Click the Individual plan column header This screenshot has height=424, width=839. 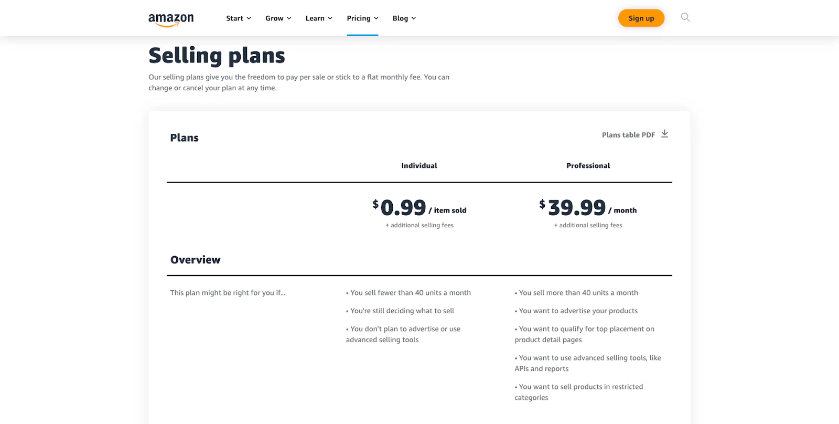point(419,165)
